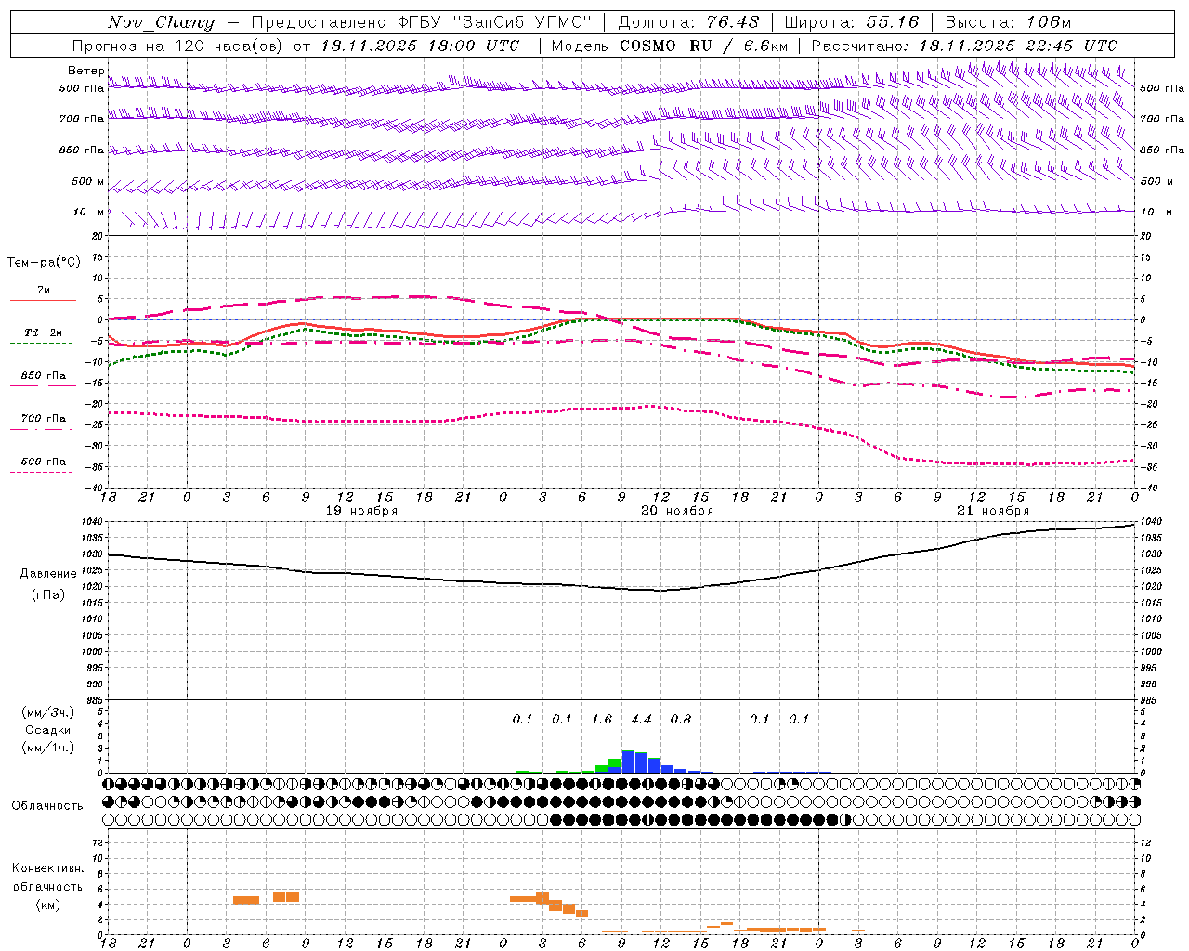This screenshot has height=951, width=1189.
Task: Select the elevation text Высота: 106м
Action: (1008, 22)
